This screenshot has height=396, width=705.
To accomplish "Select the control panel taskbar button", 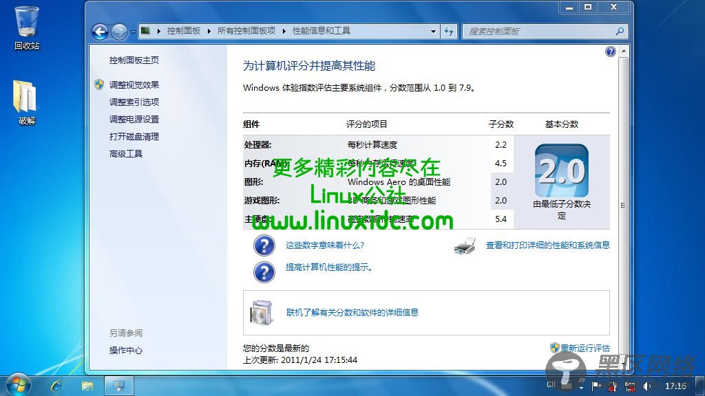I will [119, 386].
